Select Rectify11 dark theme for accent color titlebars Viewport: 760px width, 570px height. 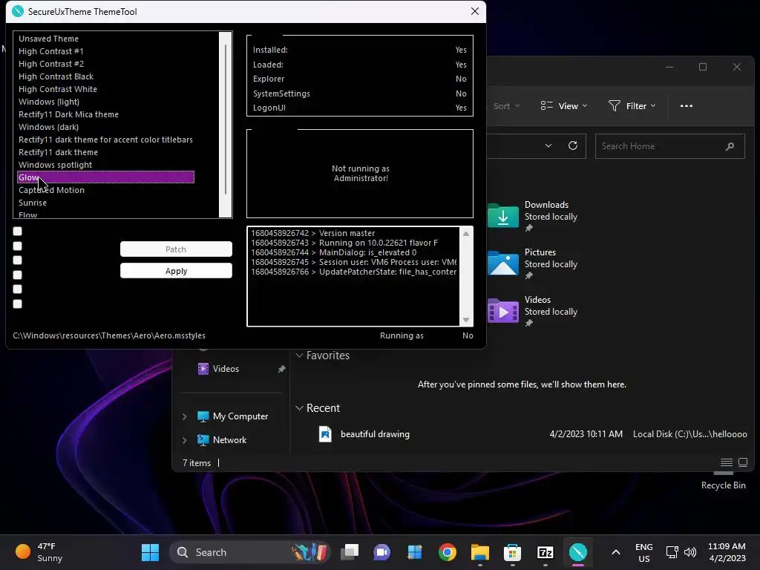coord(105,140)
